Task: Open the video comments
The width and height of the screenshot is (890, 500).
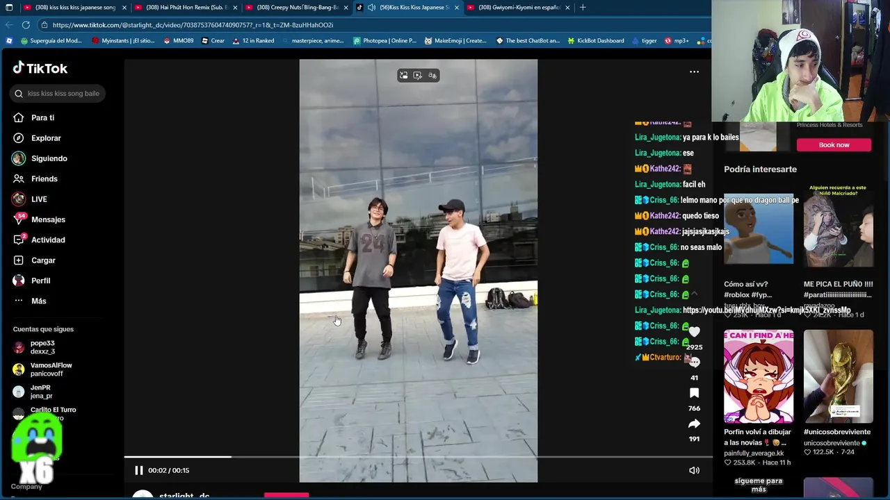Action: tap(694, 362)
